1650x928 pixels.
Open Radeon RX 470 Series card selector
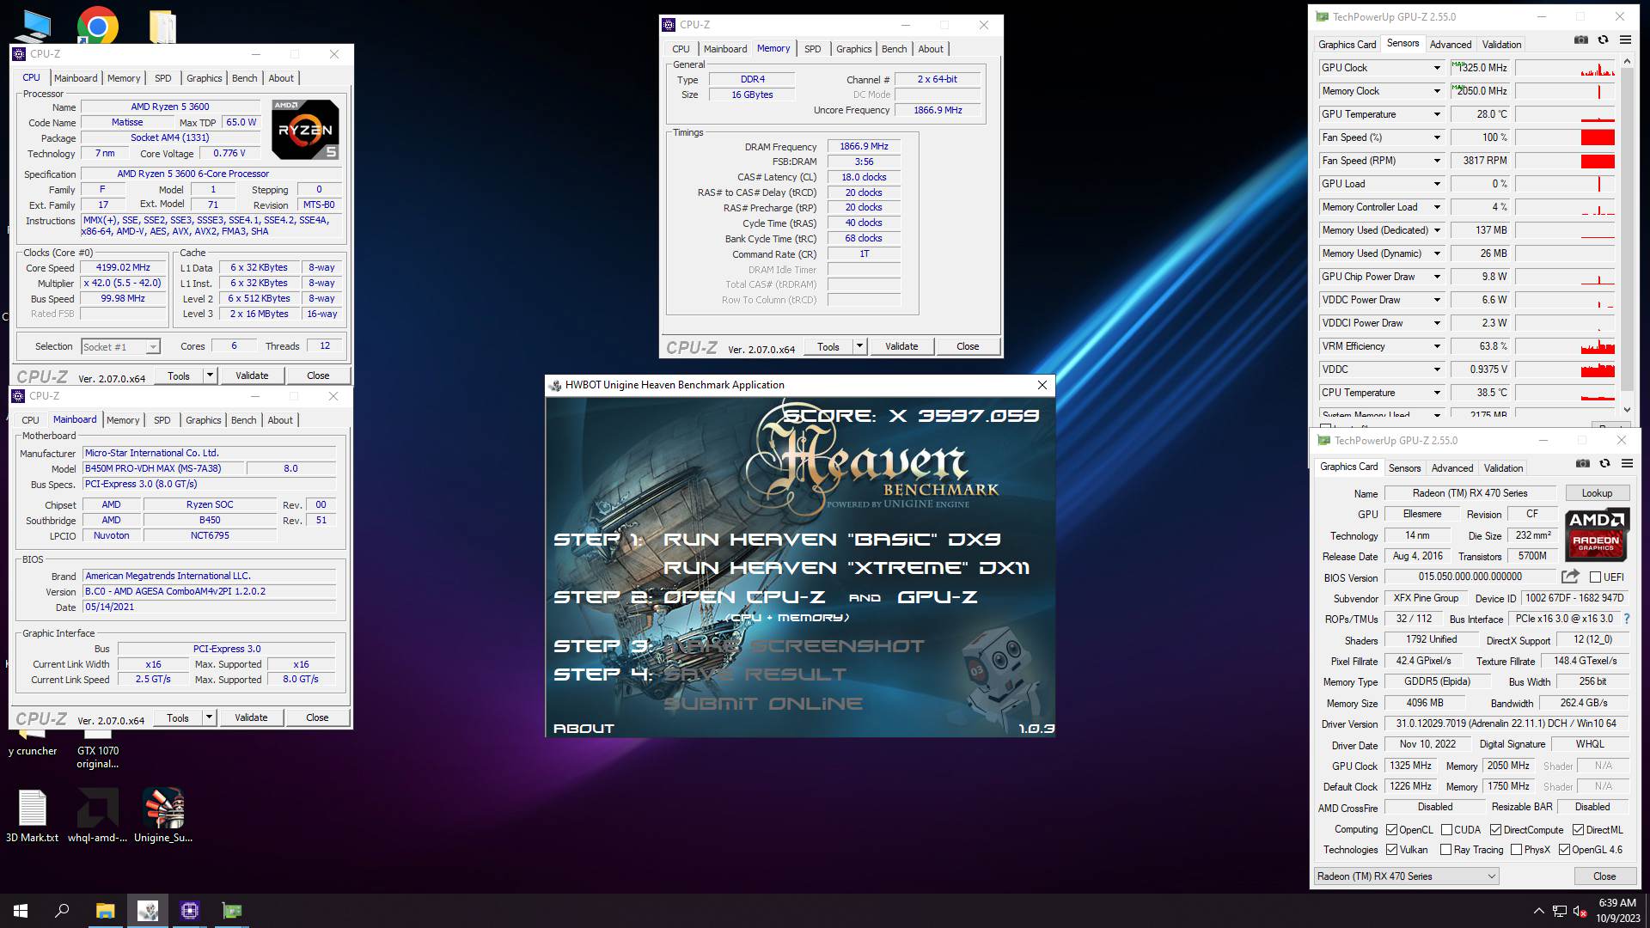point(1406,876)
